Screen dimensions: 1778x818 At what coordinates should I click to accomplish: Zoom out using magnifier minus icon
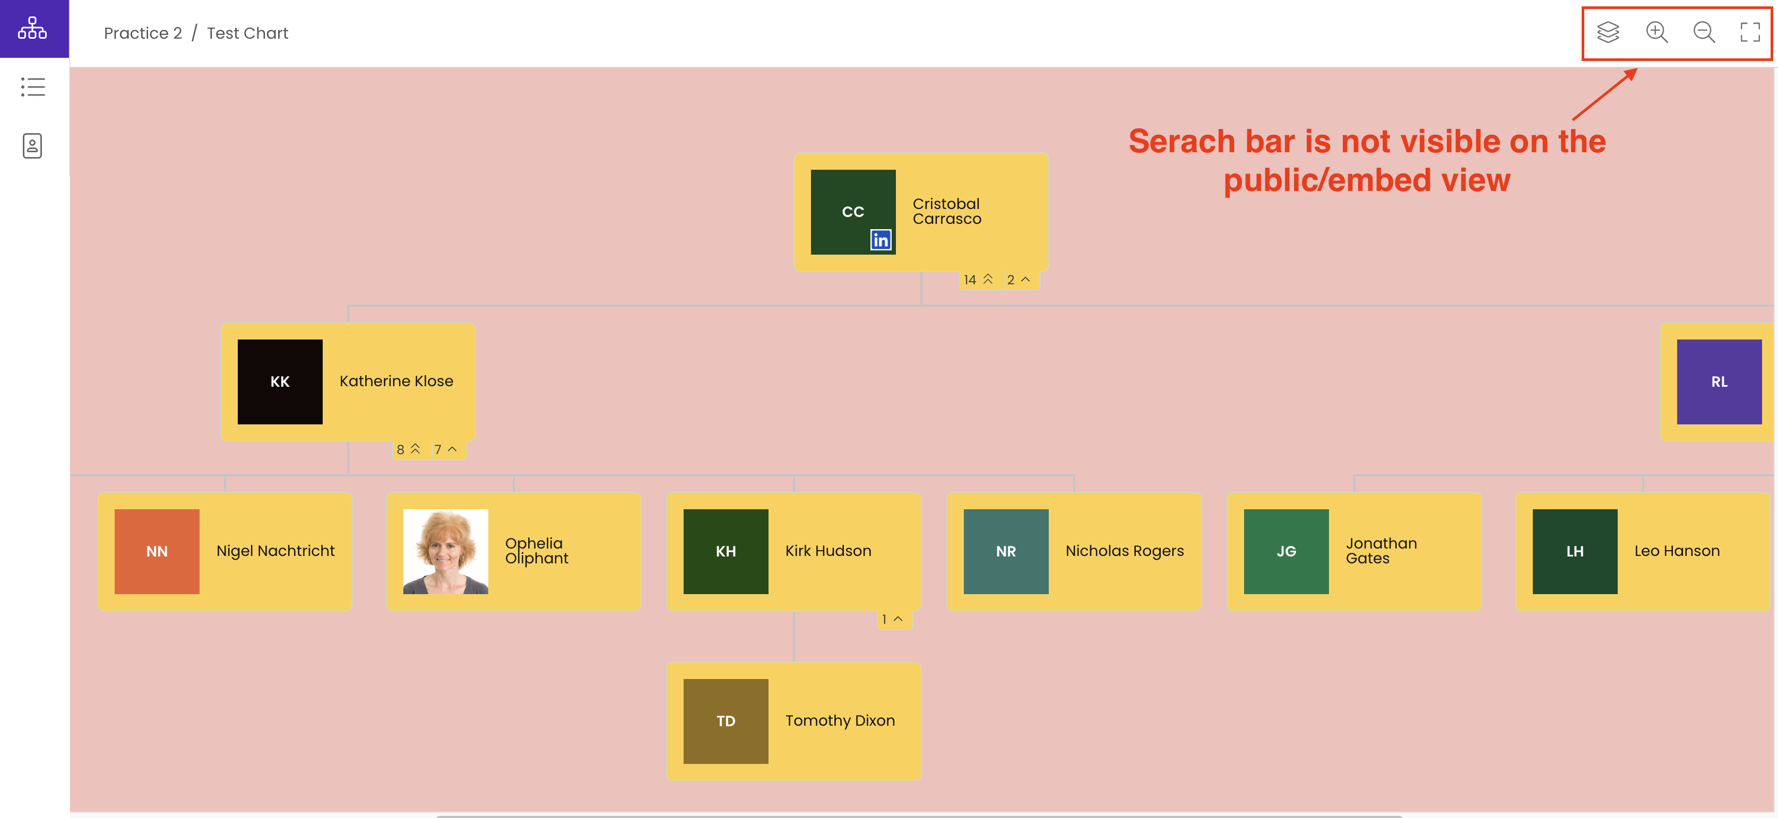pyautogui.click(x=1704, y=32)
